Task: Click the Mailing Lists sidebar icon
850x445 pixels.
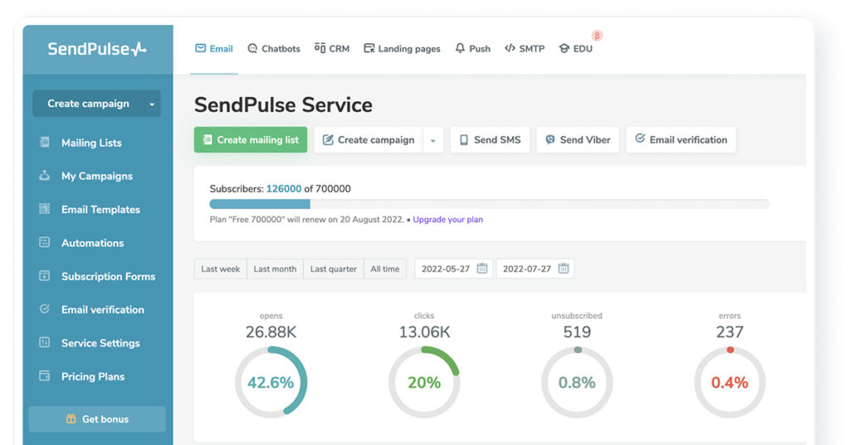Action: (45, 143)
